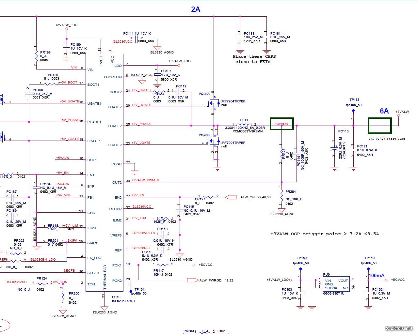Click the PR127 resistor label
The height and width of the screenshot is (334, 418).
(200, 199)
